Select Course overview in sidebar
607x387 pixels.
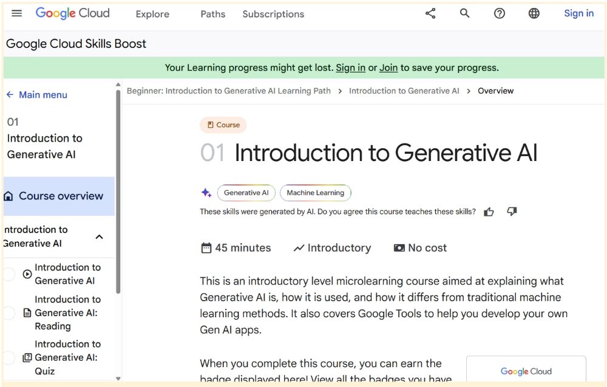pos(59,196)
